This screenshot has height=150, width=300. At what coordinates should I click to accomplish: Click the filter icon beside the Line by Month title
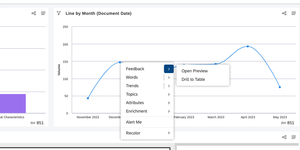(59, 13)
